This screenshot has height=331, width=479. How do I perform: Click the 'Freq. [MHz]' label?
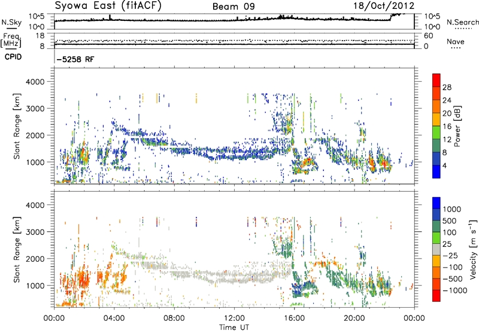point(11,41)
